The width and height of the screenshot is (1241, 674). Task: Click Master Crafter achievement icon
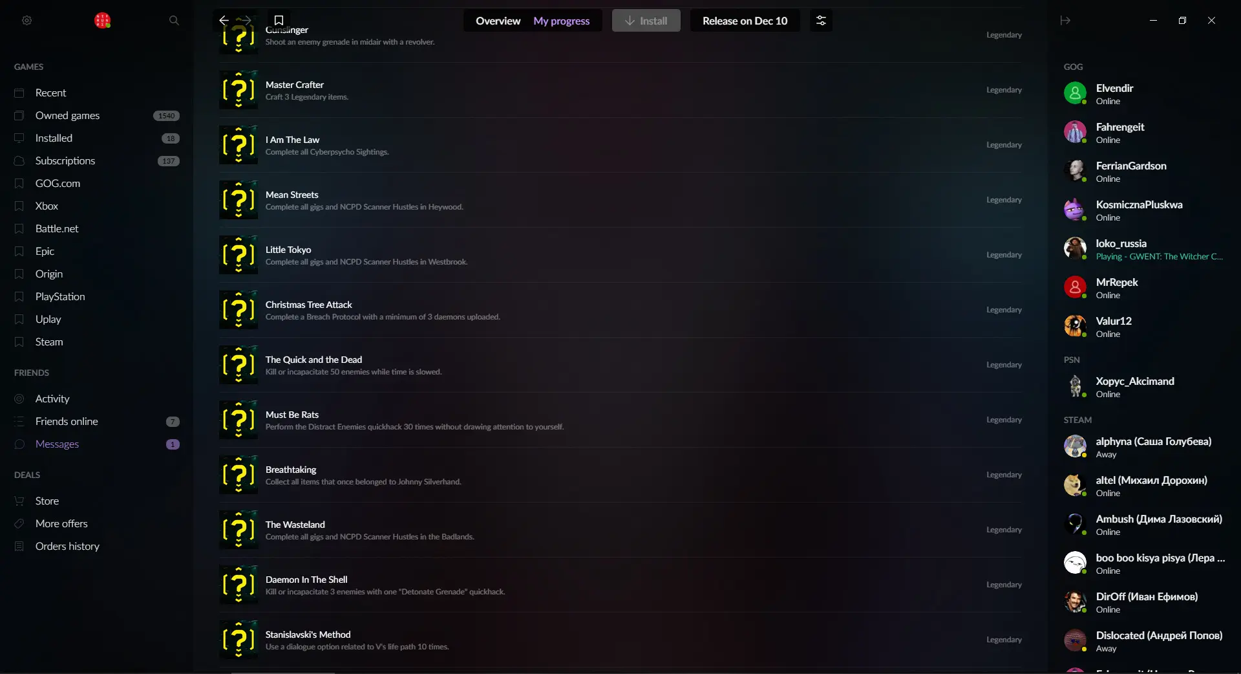239,90
